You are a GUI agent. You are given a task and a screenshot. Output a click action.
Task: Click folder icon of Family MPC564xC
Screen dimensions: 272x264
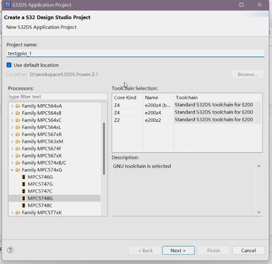pos(18,120)
